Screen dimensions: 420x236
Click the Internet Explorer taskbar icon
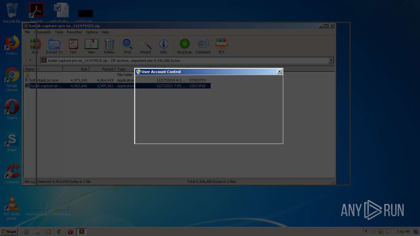coord(26,232)
